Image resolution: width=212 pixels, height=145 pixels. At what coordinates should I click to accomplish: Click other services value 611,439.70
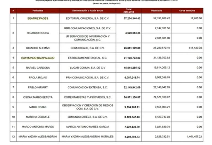195,48
